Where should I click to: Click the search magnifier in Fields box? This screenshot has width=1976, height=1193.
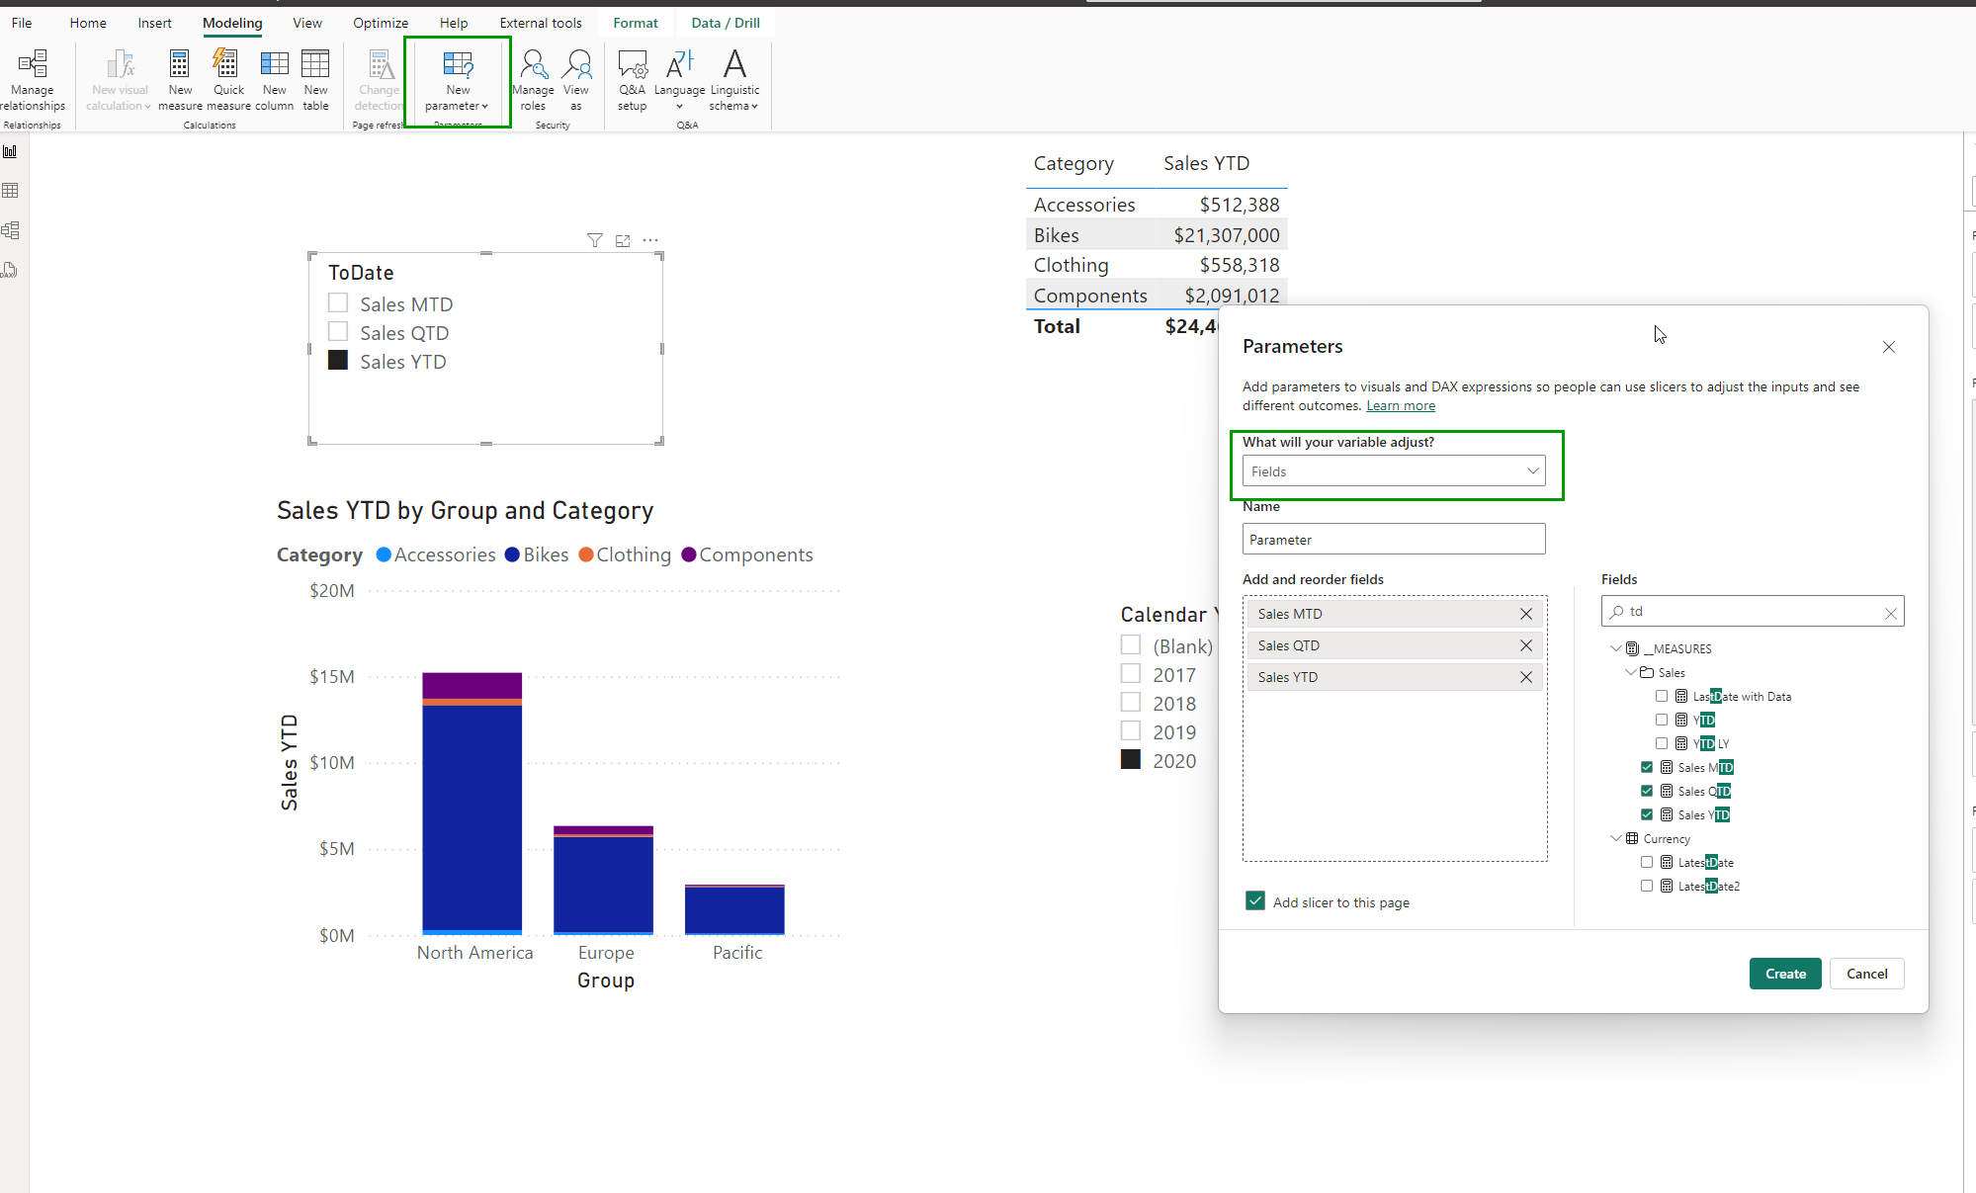tap(1616, 612)
